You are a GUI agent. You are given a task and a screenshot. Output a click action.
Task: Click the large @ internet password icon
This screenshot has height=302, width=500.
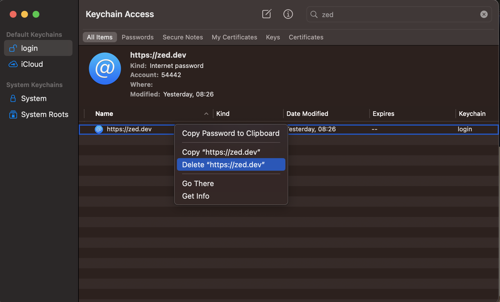(105, 69)
